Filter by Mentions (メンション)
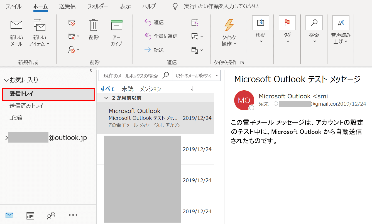The image size is (372, 224). [x=150, y=89]
